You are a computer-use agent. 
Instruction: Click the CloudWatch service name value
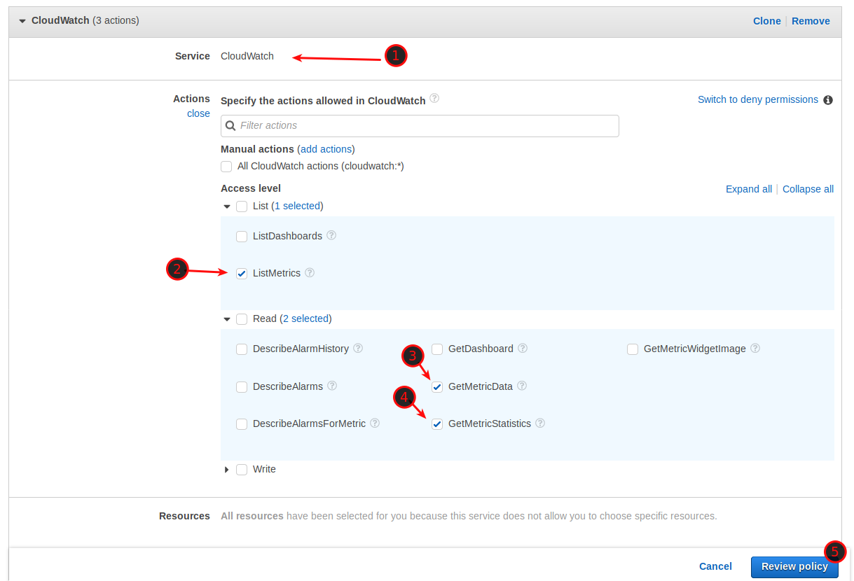click(247, 56)
